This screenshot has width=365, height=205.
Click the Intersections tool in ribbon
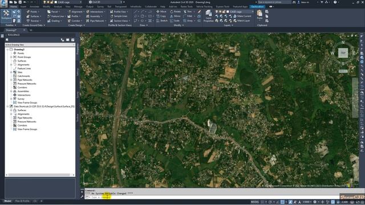click(x=95, y=11)
